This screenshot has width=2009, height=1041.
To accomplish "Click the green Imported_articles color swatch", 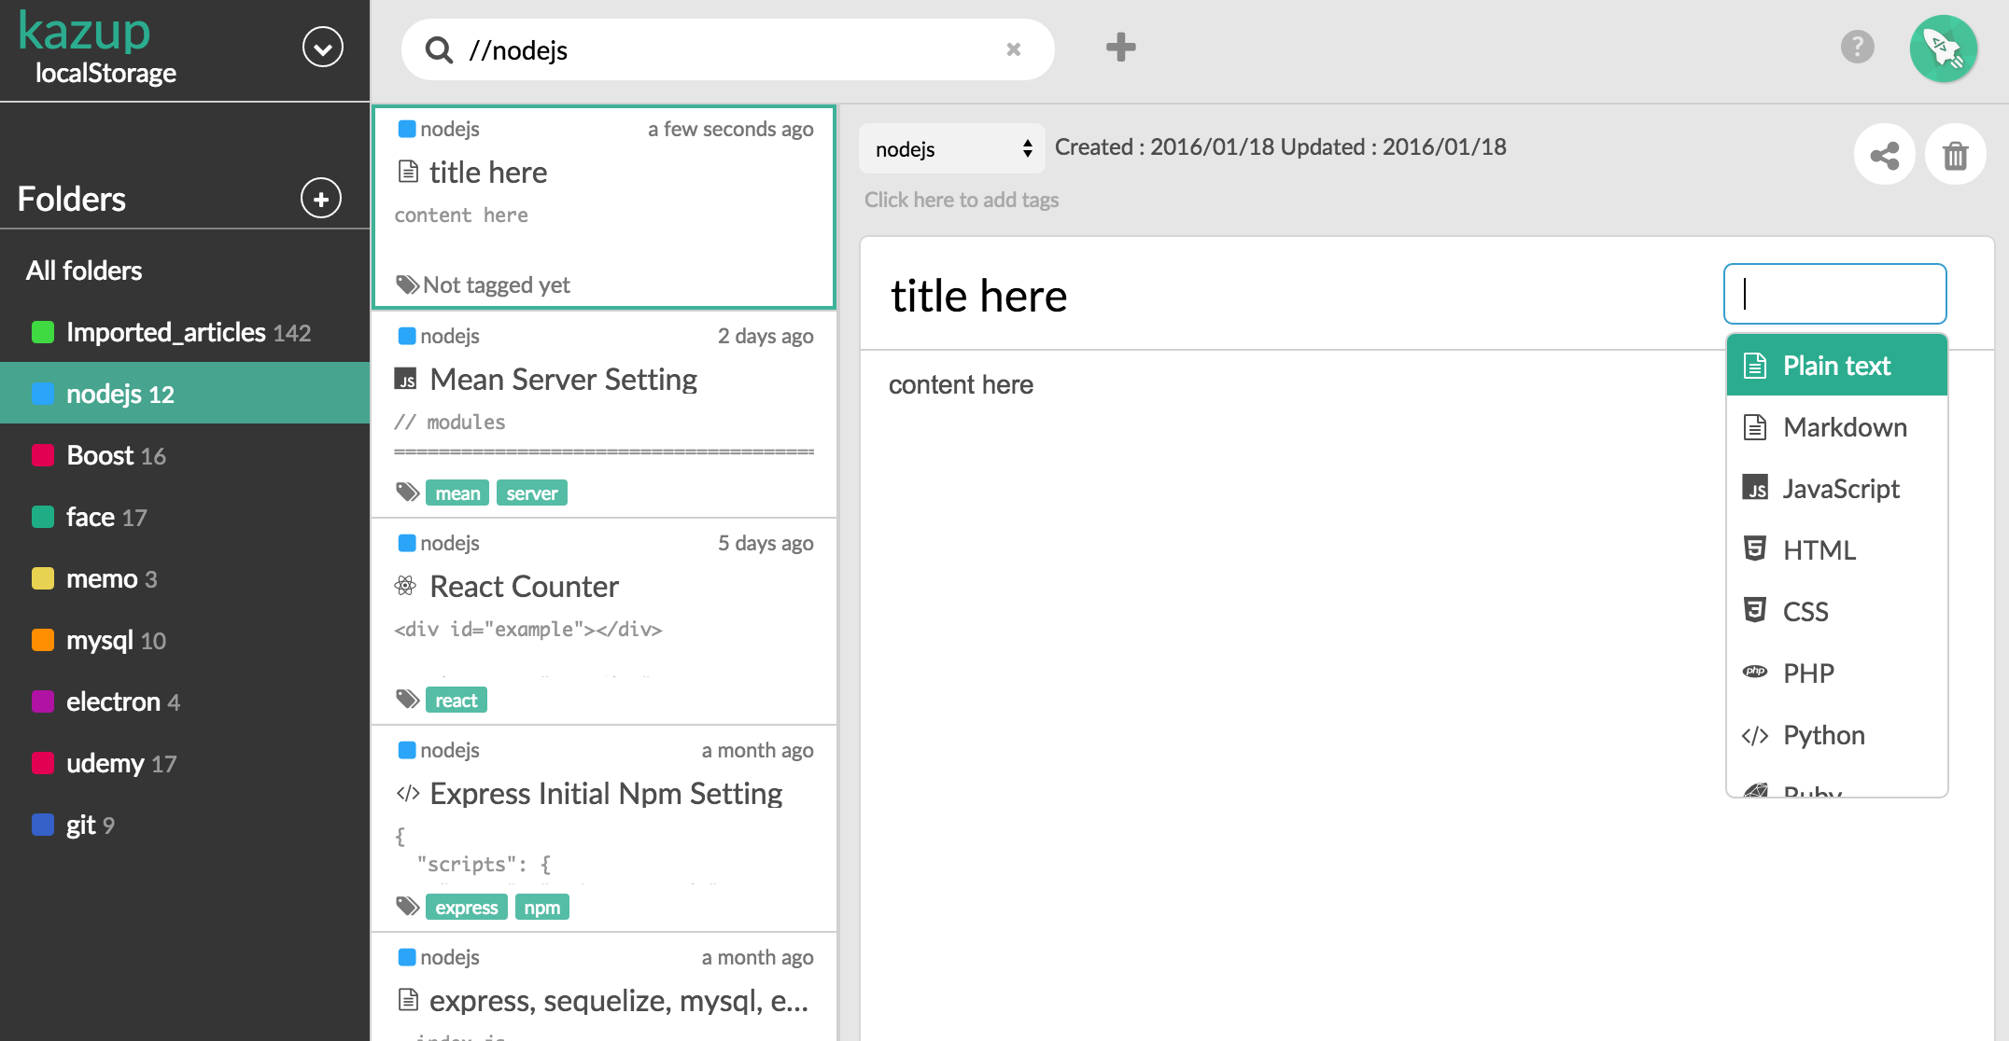I will [43, 332].
